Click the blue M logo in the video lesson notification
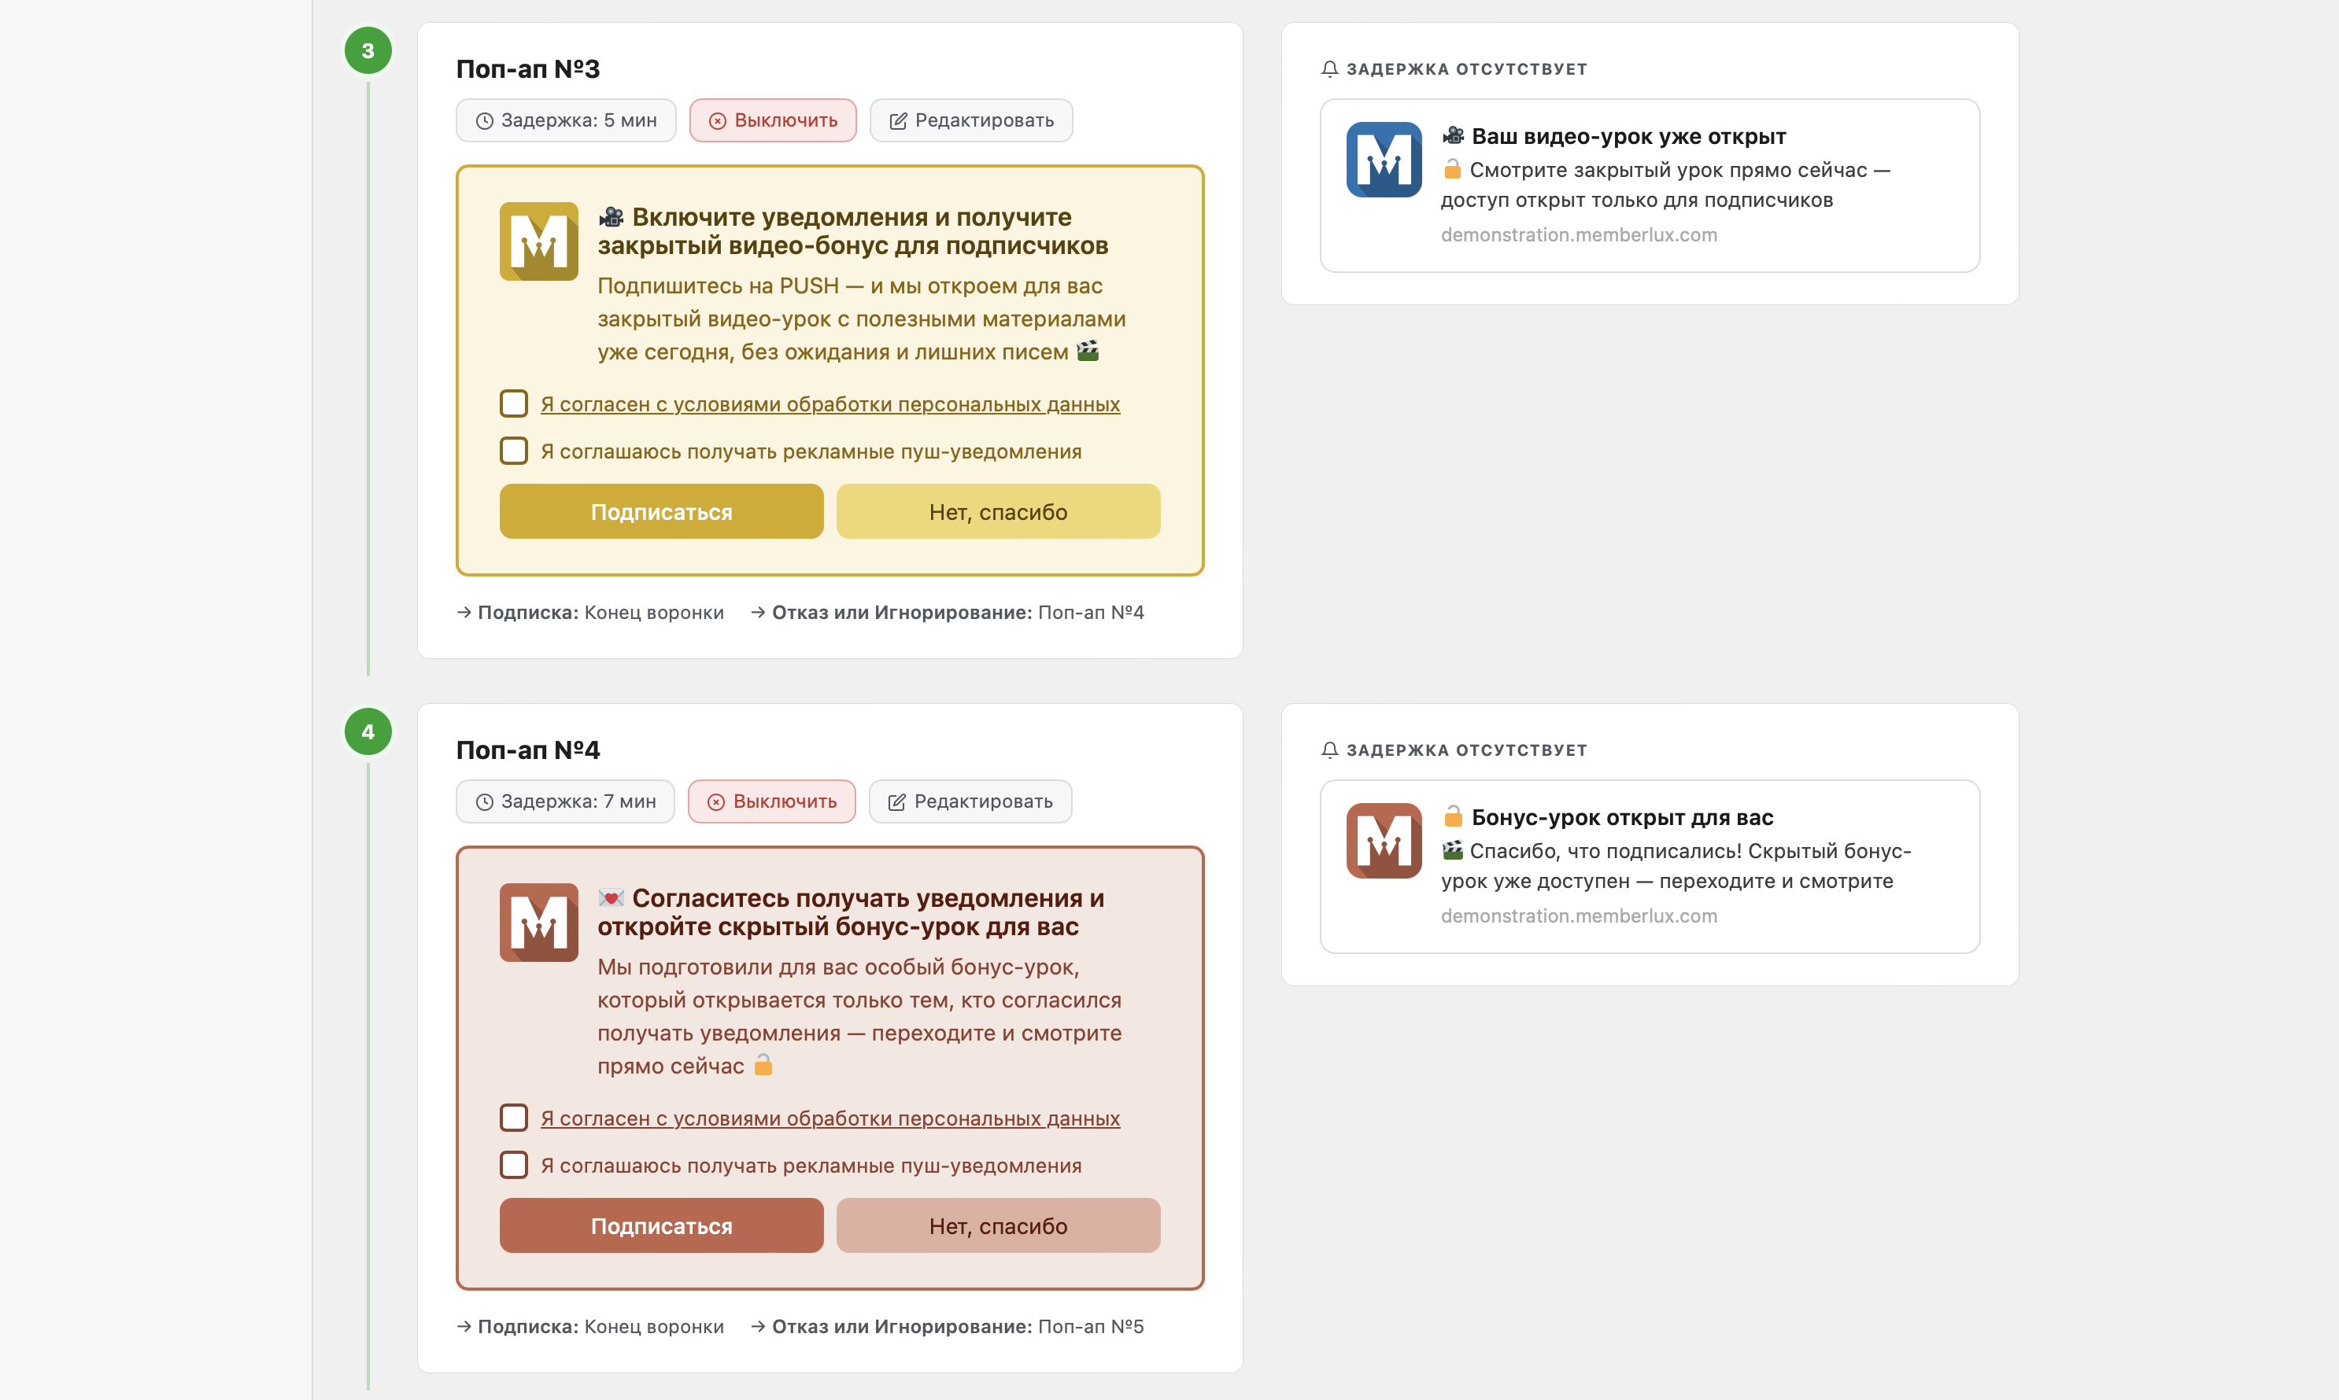This screenshot has width=2339, height=1400. [x=1384, y=160]
